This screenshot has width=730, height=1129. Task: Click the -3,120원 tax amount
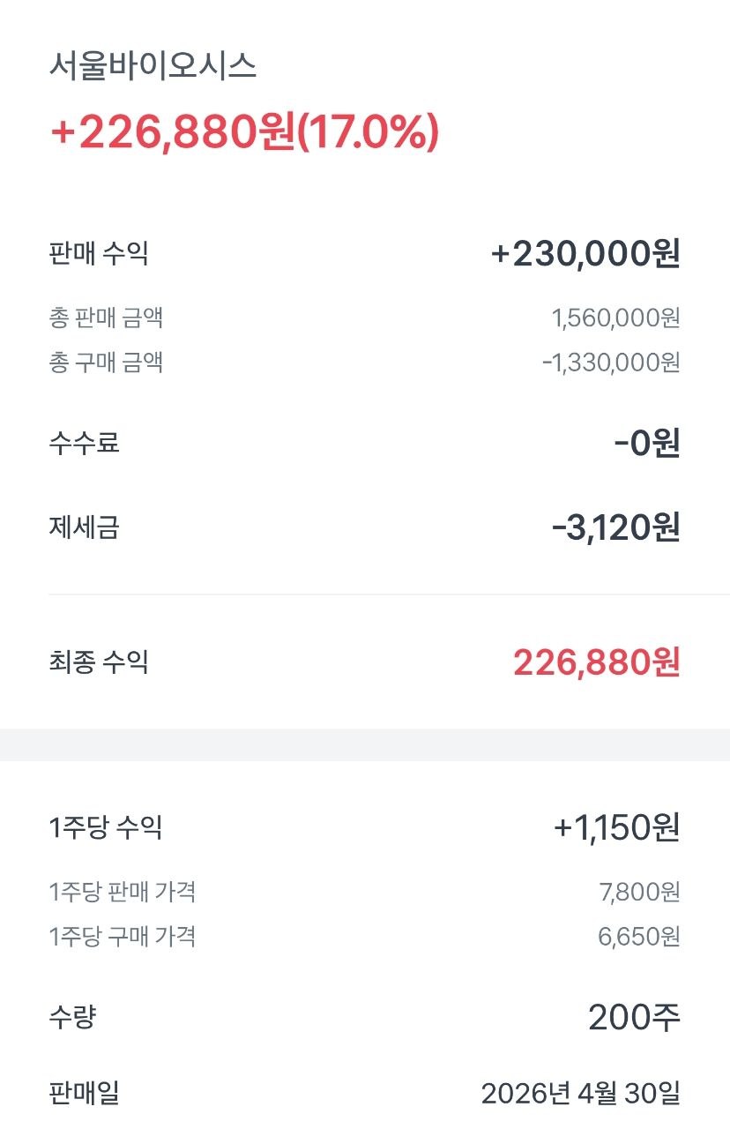pos(615,528)
